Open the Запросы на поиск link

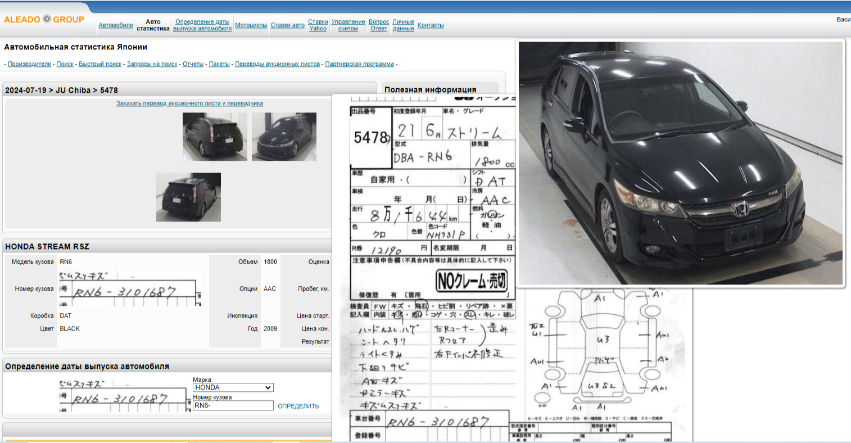(x=152, y=64)
